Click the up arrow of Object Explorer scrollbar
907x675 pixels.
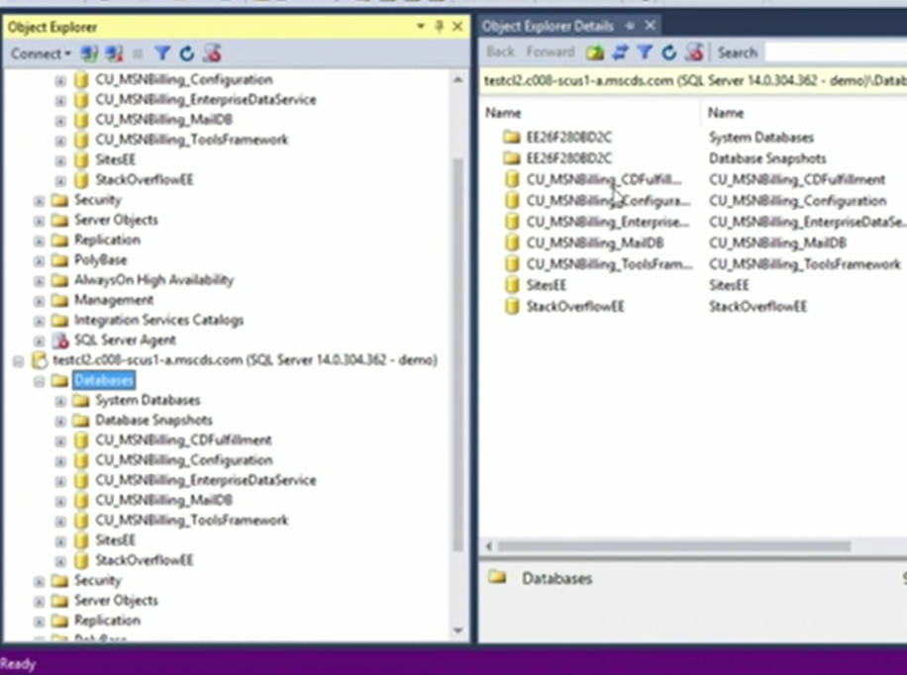click(x=458, y=80)
